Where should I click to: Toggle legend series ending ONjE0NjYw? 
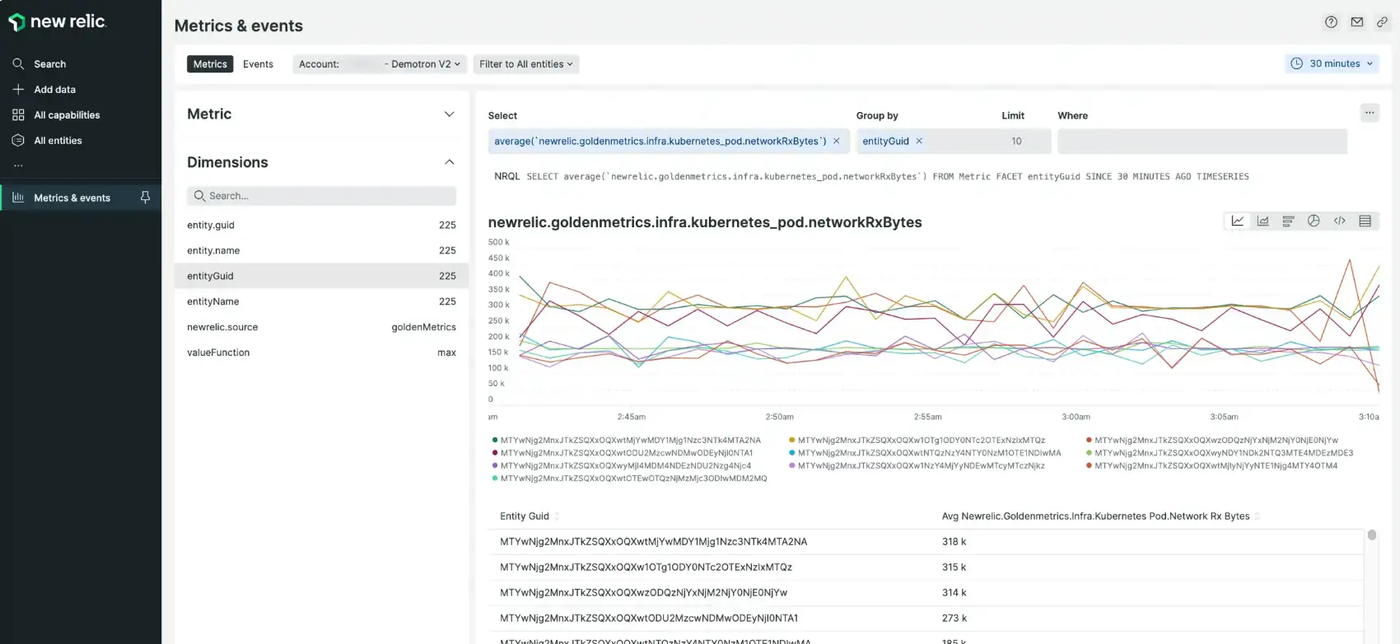pyautogui.click(x=1212, y=441)
